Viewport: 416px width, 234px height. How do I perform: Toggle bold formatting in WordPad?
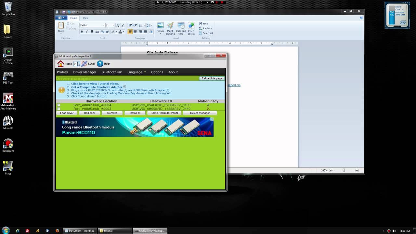click(x=82, y=32)
